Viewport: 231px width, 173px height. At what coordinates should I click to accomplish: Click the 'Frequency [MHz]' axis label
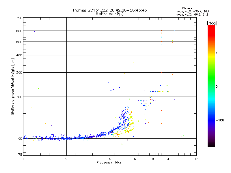coord(109,163)
